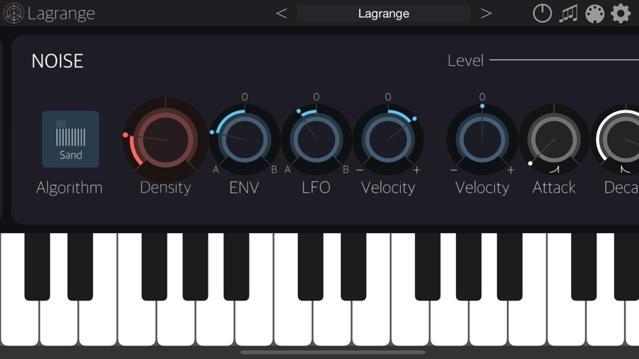Open the music notes icon
The width and height of the screenshot is (639, 359).
point(568,13)
